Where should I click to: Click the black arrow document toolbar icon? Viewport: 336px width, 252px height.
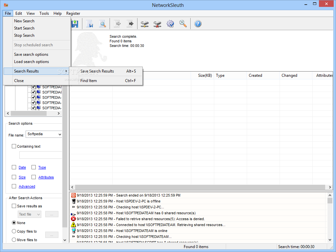pyautogui.click(x=130, y=24)
